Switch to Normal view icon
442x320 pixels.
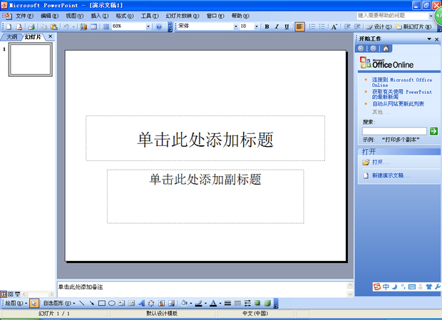4,294
